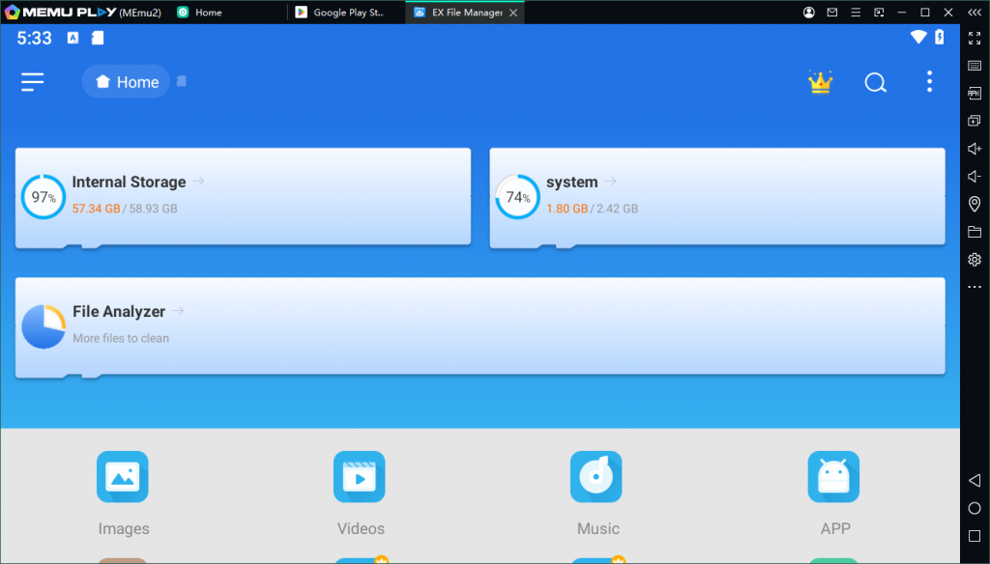The width and height of the screenshot is (990, 564).
Task: Open premium crown icon
Action: pyautogui.click(x=820, y=82)
